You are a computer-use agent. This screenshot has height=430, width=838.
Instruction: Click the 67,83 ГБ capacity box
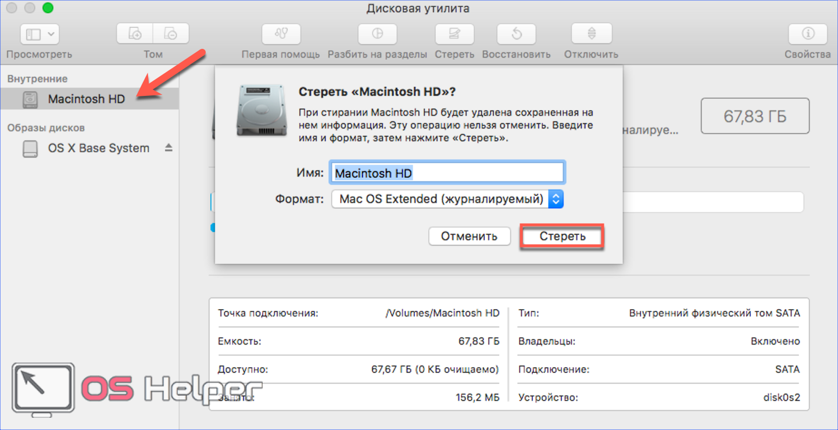click(x=755, y=116)
